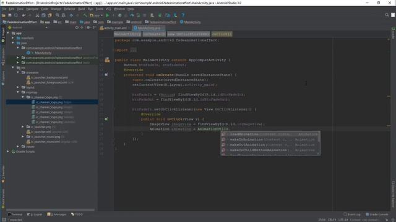Click the Copy toolbar icon

[x=43, y=15]
